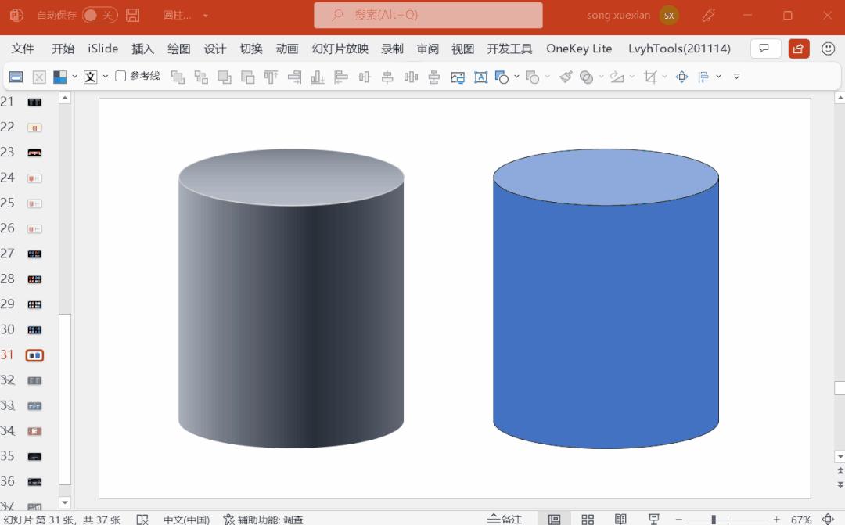The image size is (845, 525).
Task: Open the comments pane icon
Action: 765,49
